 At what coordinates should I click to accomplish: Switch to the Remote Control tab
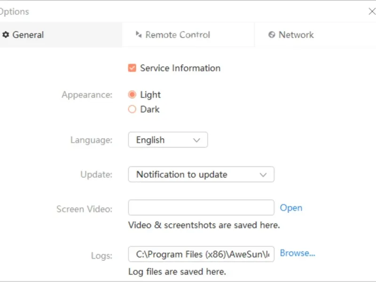click(178, 35)
